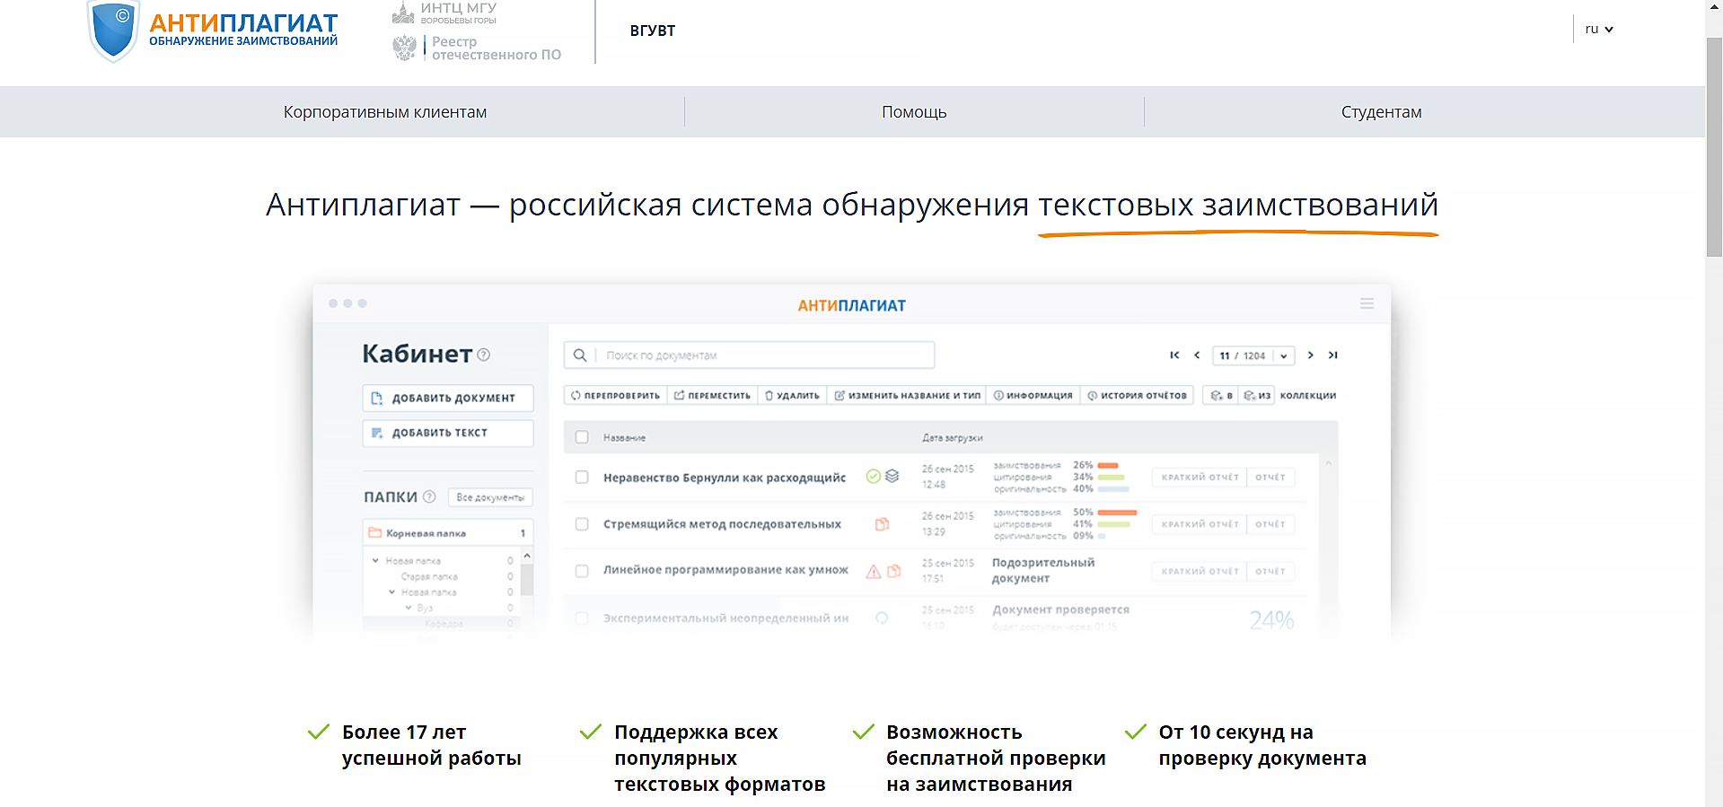
Task: Click ДОБАВИТЬ ДОКУМЕНТ button
Action: 448,398
